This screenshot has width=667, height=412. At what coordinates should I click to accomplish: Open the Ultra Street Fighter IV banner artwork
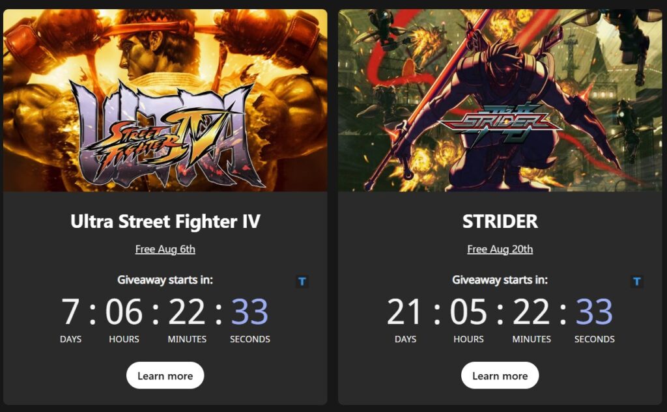coord(165,100)
